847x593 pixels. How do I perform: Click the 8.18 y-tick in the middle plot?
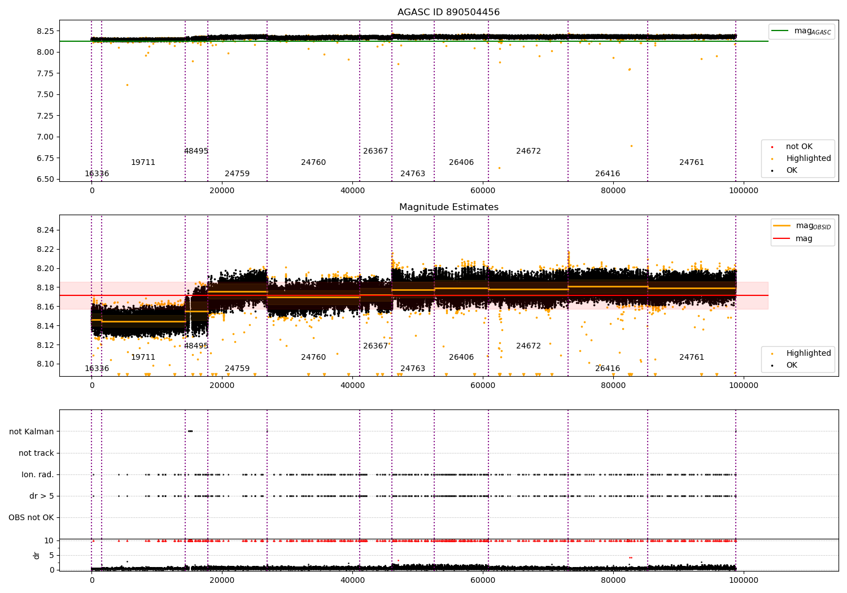45,288
